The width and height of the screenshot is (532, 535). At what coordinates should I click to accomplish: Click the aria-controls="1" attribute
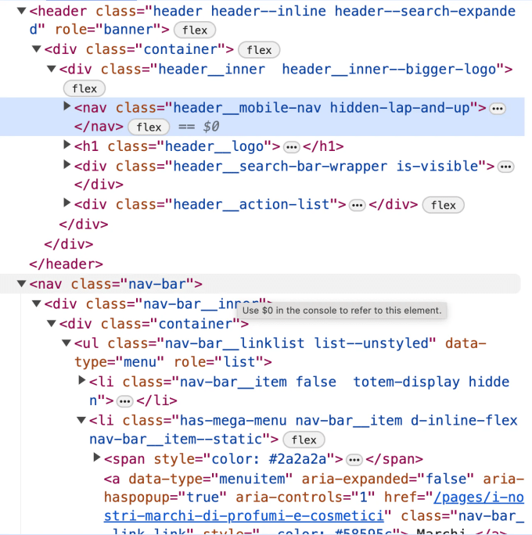coord(305,497)
